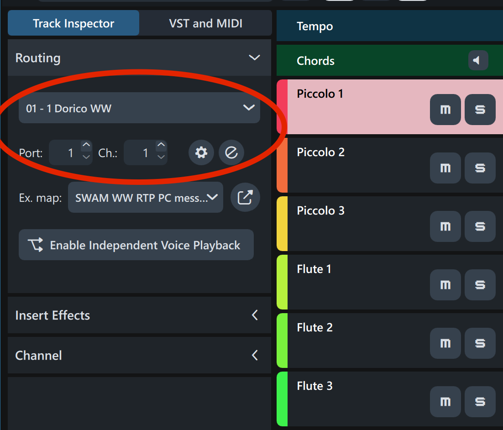
Task: Solo the Flute 2 track
Action: (x=480, y=343)
